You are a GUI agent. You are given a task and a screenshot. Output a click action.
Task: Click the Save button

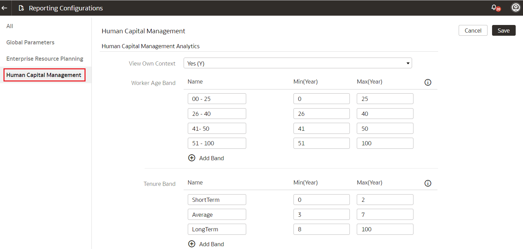click(x=504, y=30)
